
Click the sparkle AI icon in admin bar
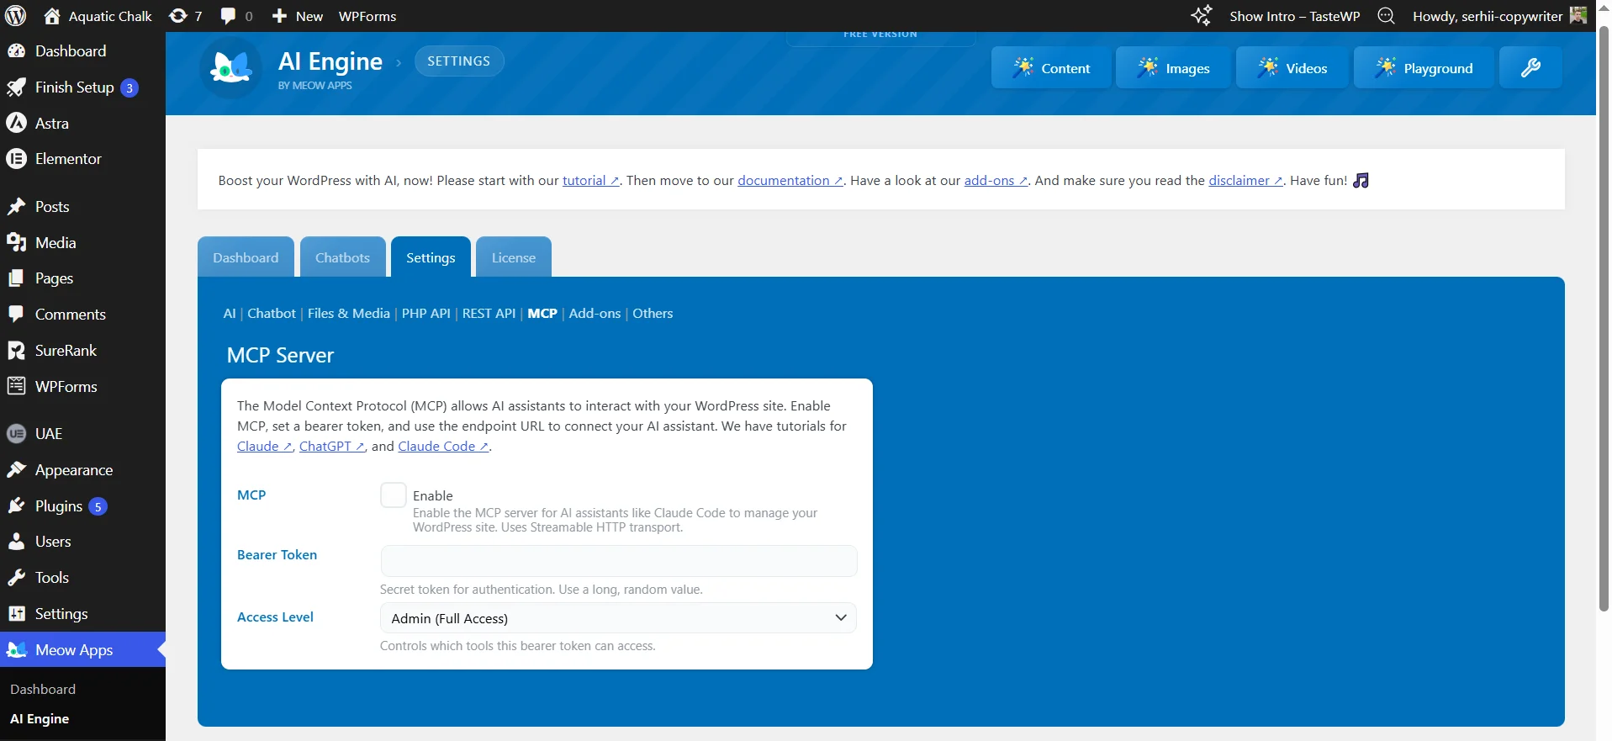coord(1202,16)
